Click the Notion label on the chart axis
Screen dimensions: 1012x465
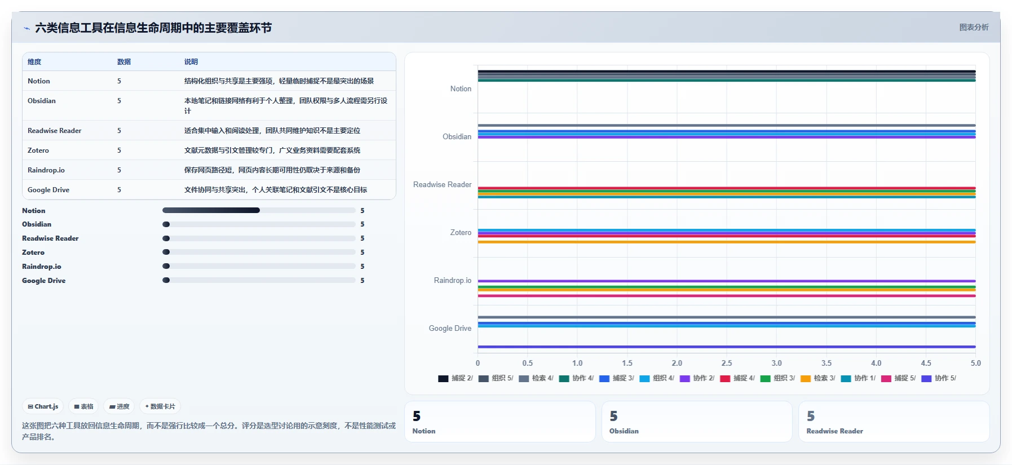pyautogui.click(x=461, y=89)
